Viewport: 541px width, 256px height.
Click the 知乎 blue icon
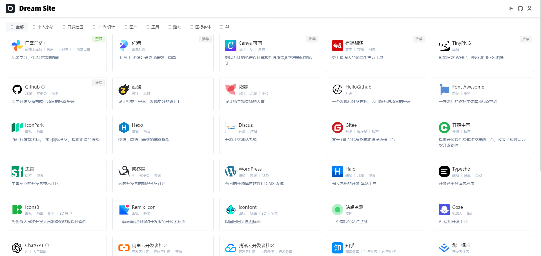[338, 248]
